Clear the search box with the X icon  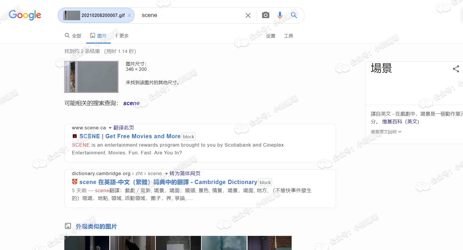pos(248,15)
